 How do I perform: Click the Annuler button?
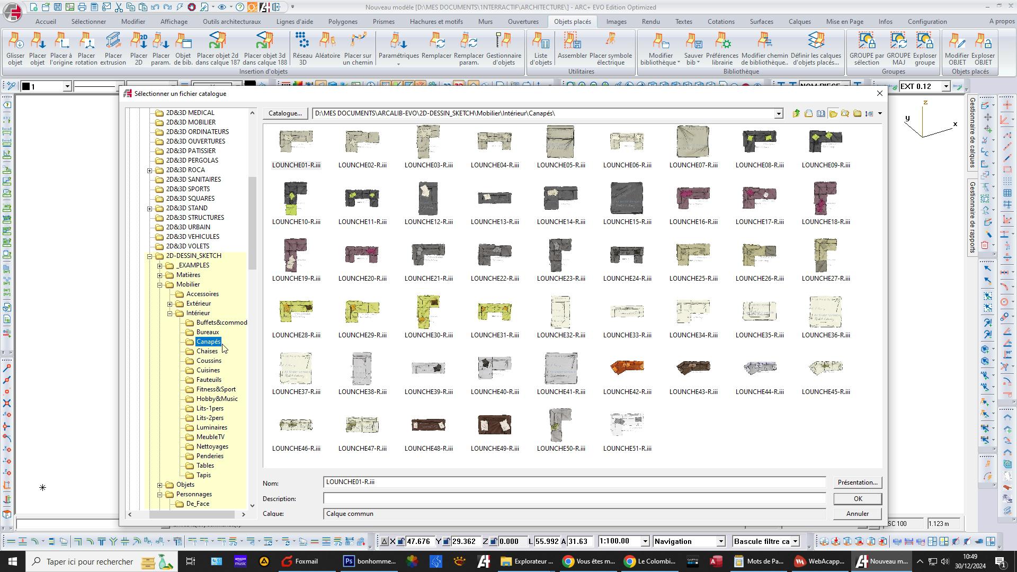coord(857,514)
